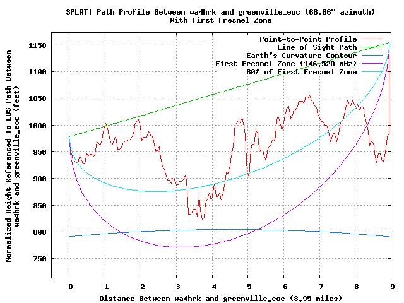Click the x-axis tick label 5
Viewport: 404px width, 303px height.
pyautogui.click(x=249, y=287)
